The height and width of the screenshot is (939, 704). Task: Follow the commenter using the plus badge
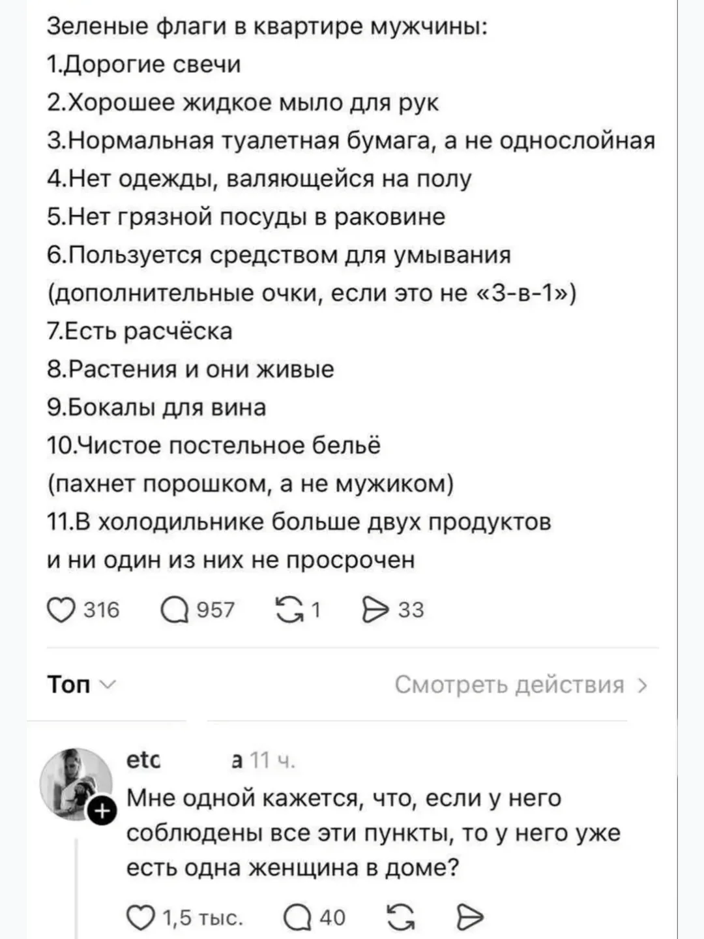pyautogui.click(x=102, y=812)
